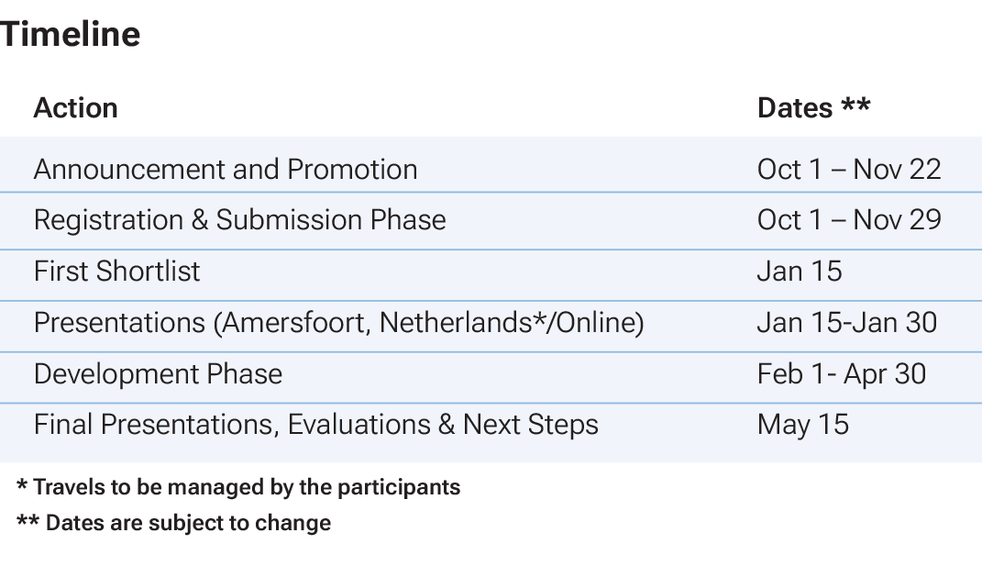Click the May 15 date cell
This screenshot has width=982, height=566.
click(x=803, y=425)
